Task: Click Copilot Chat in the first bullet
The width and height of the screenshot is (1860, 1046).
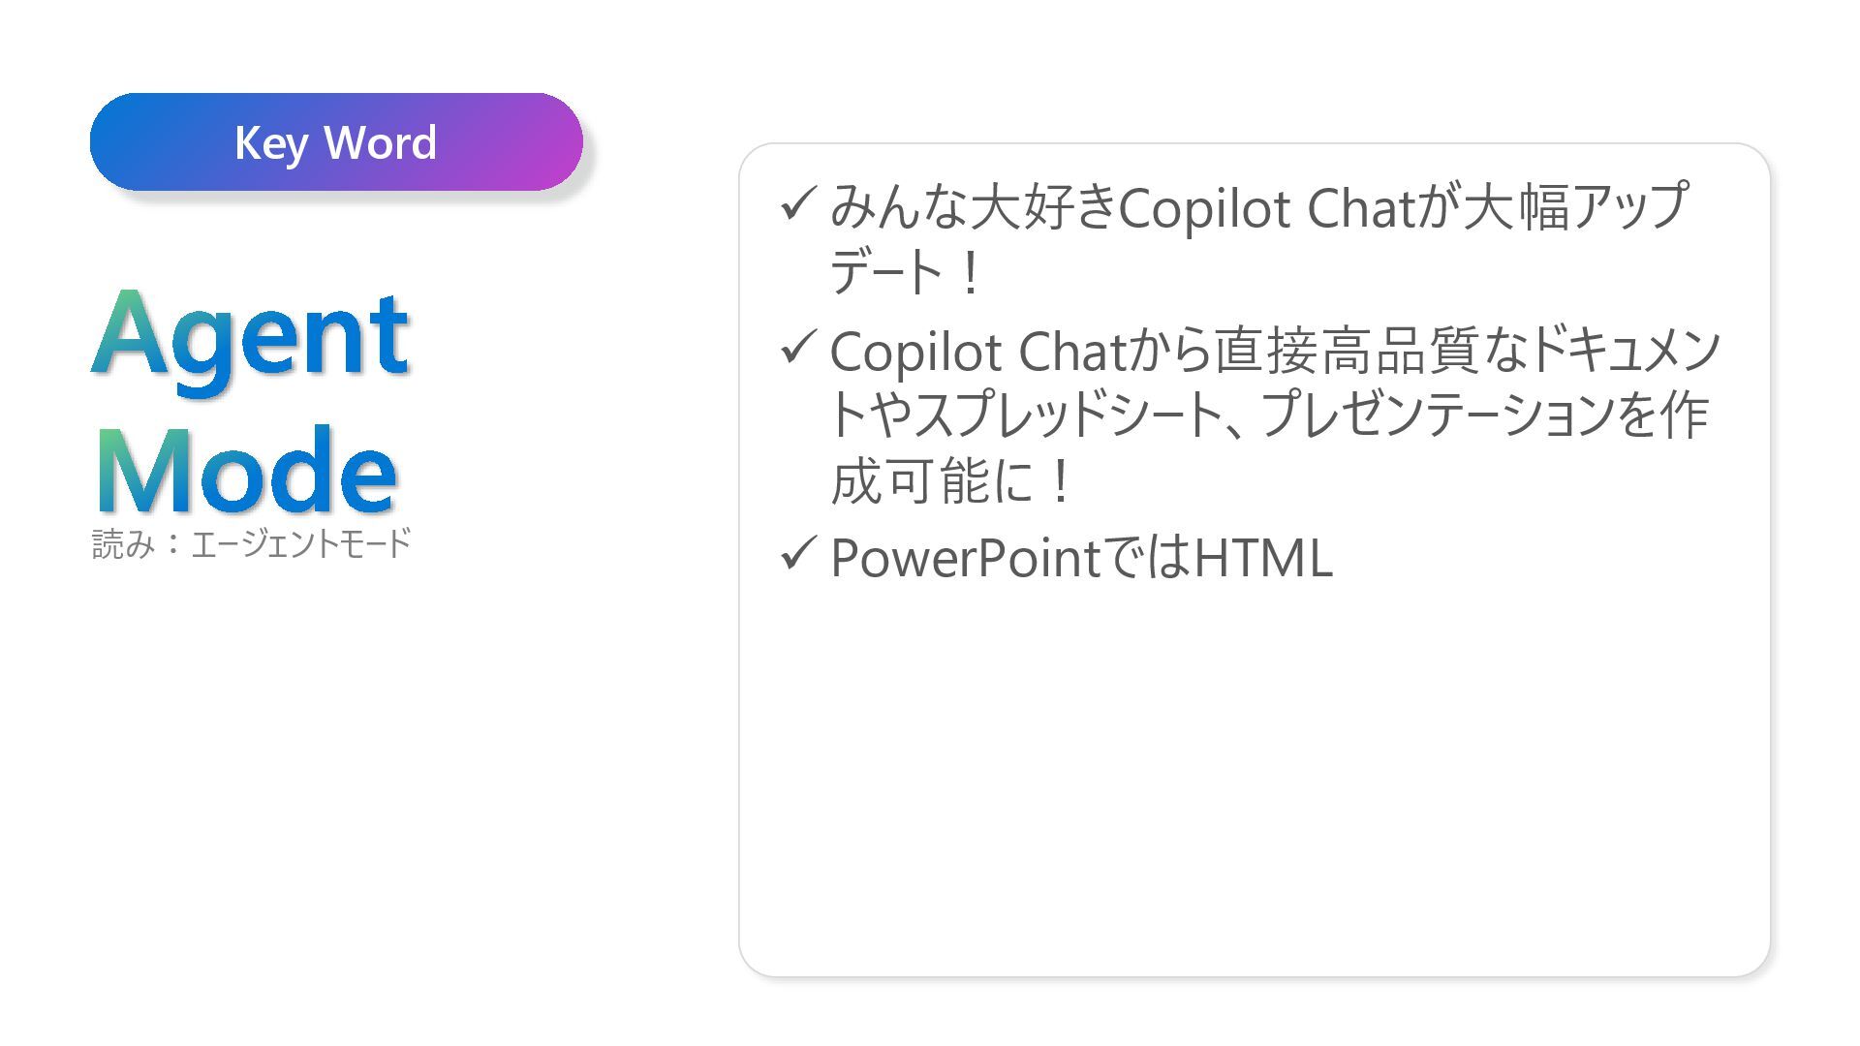Action: tap(1266, 209)
